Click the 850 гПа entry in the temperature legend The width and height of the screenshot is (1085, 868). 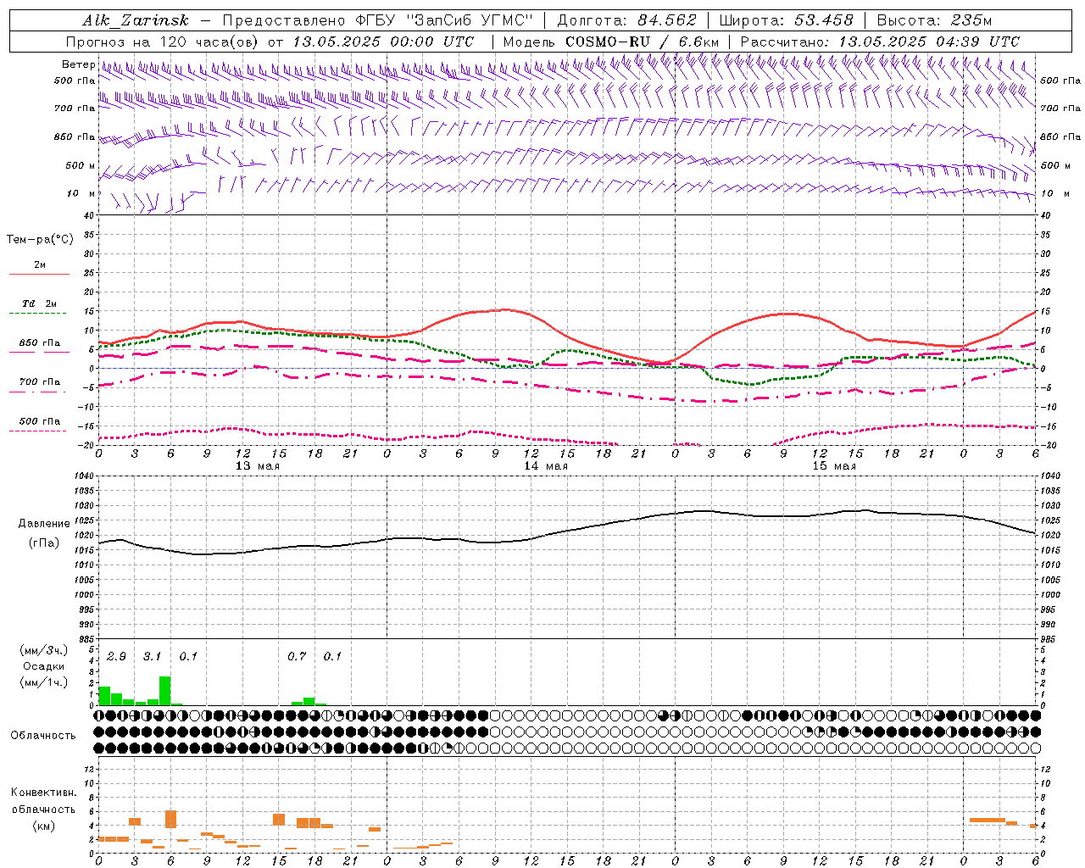40,343
